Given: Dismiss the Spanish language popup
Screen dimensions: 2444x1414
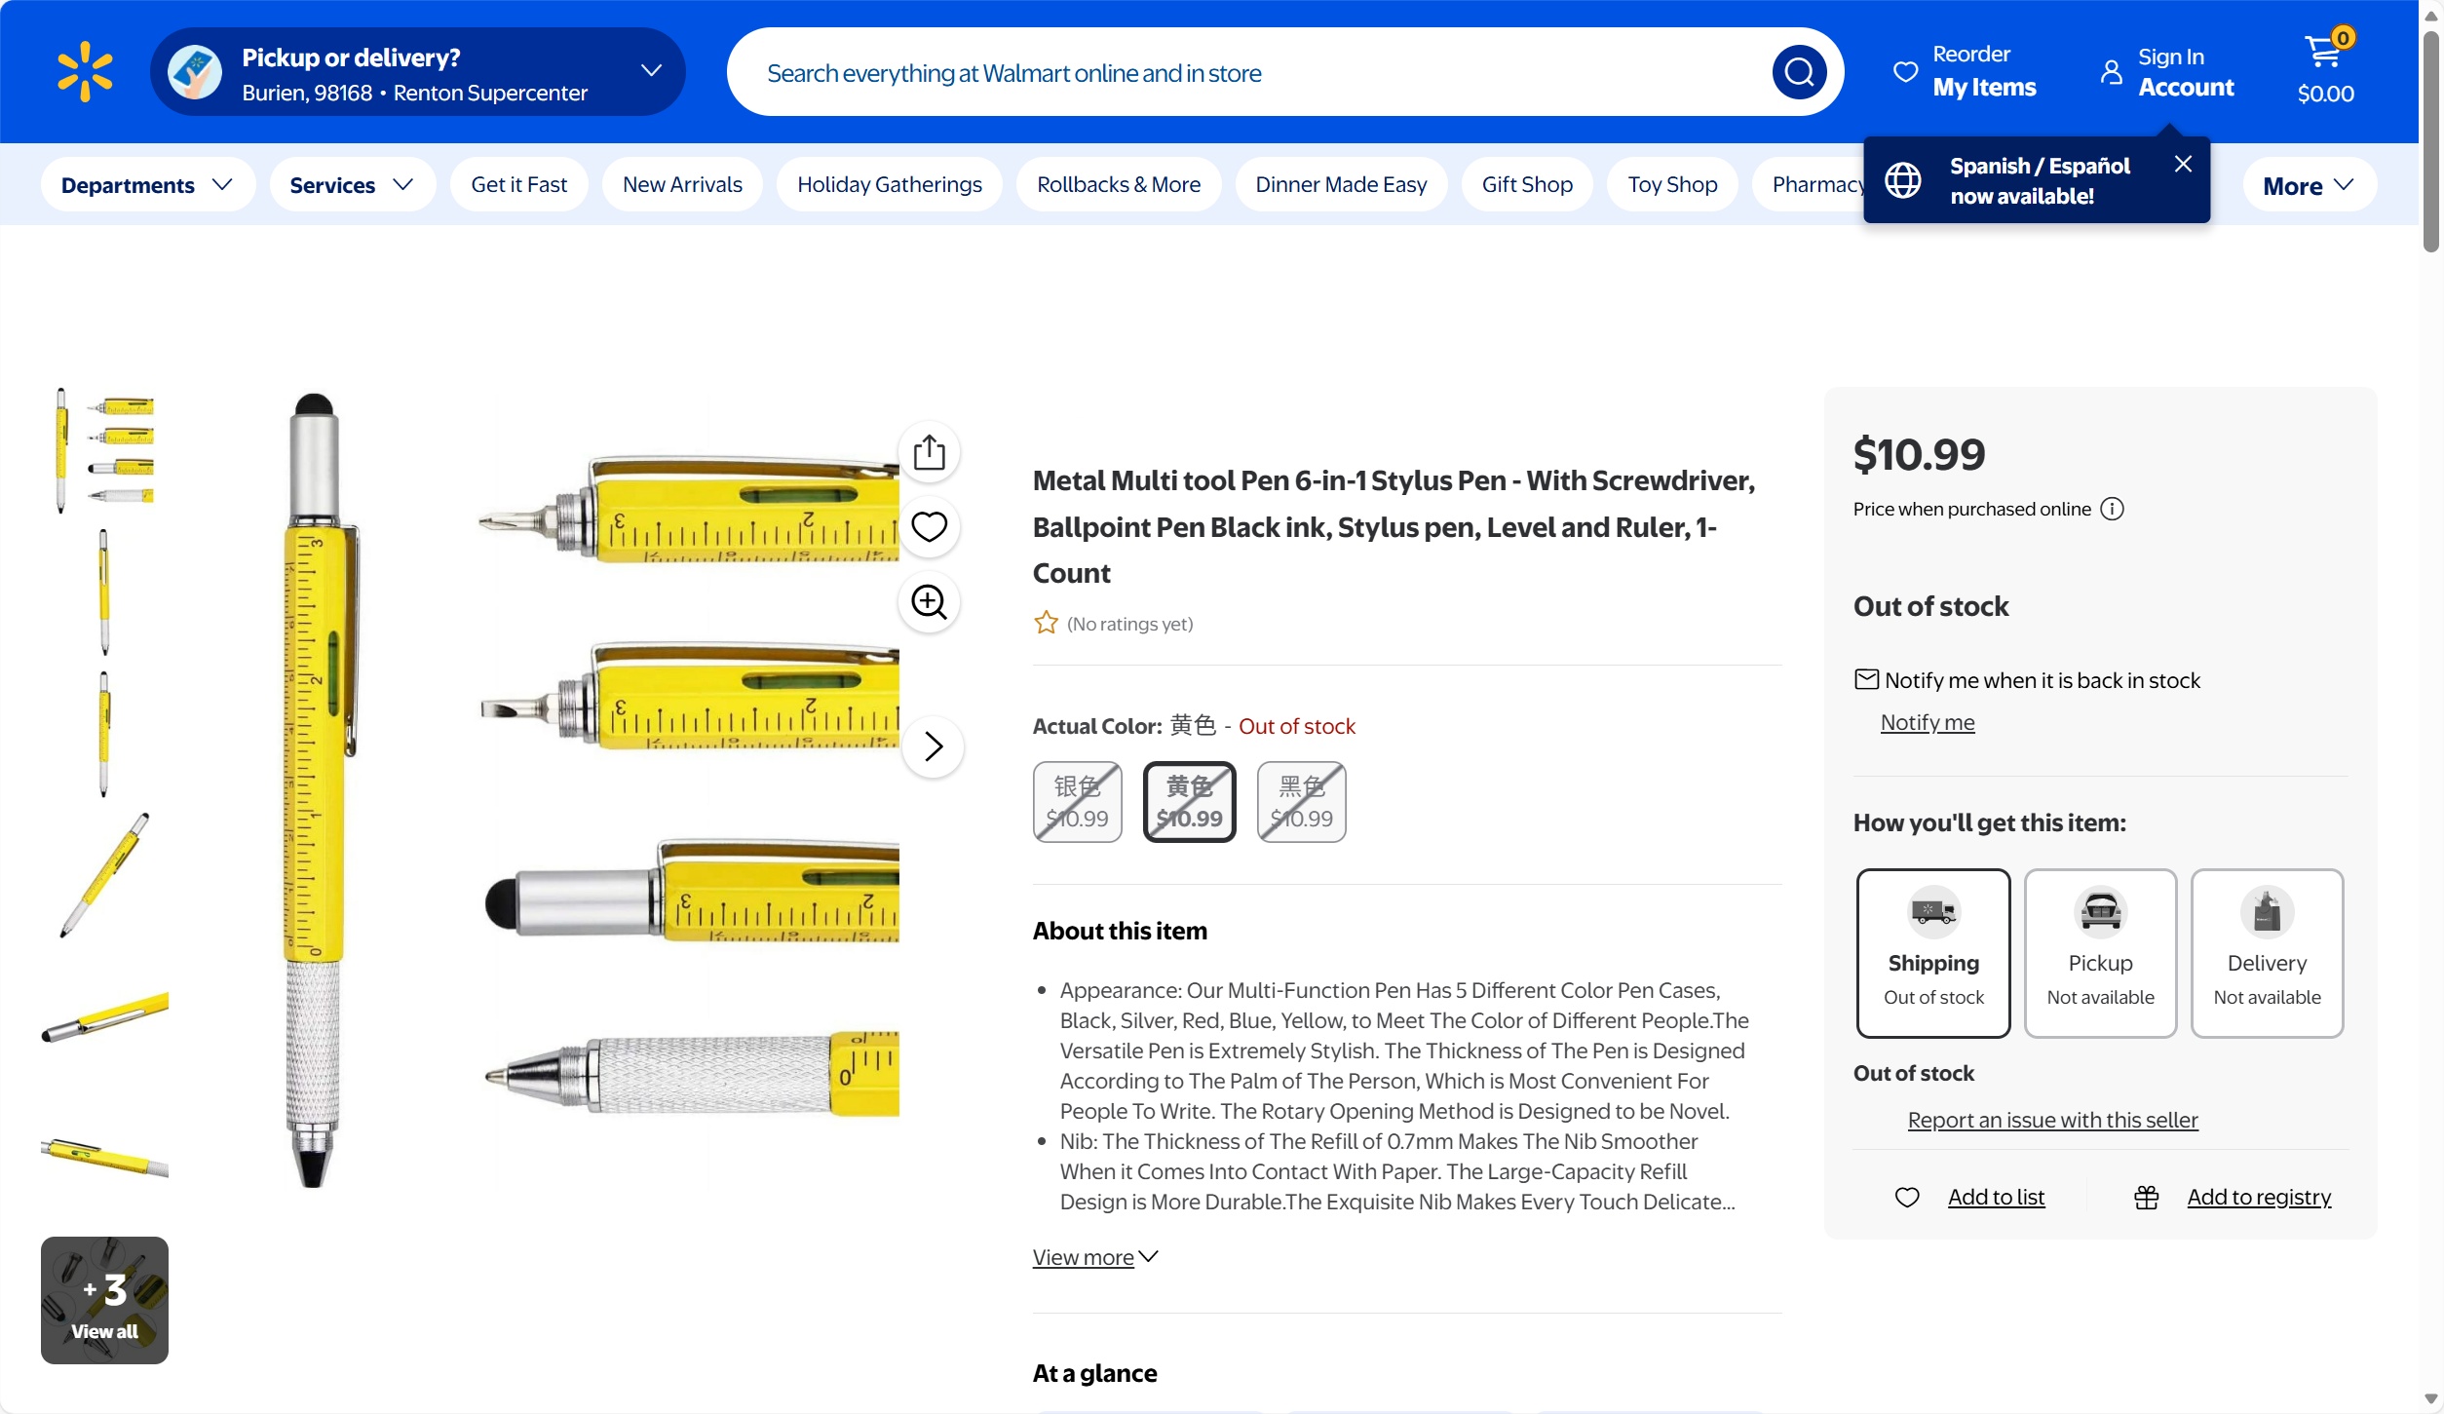Looking at the screenshot, I should [x=2183, y=164].
